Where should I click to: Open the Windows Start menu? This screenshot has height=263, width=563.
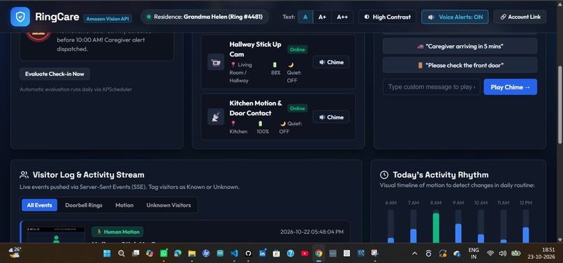[x=107, y=253]
